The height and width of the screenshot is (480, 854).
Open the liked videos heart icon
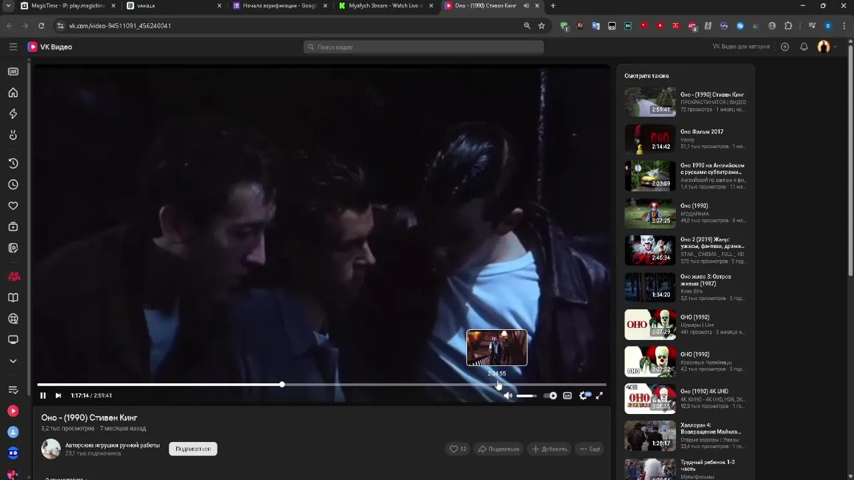[13, 206]
